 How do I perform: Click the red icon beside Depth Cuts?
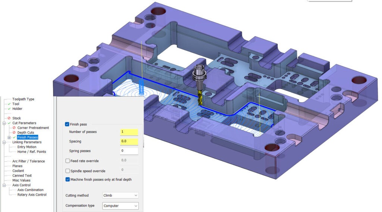[x=14, y=133]
